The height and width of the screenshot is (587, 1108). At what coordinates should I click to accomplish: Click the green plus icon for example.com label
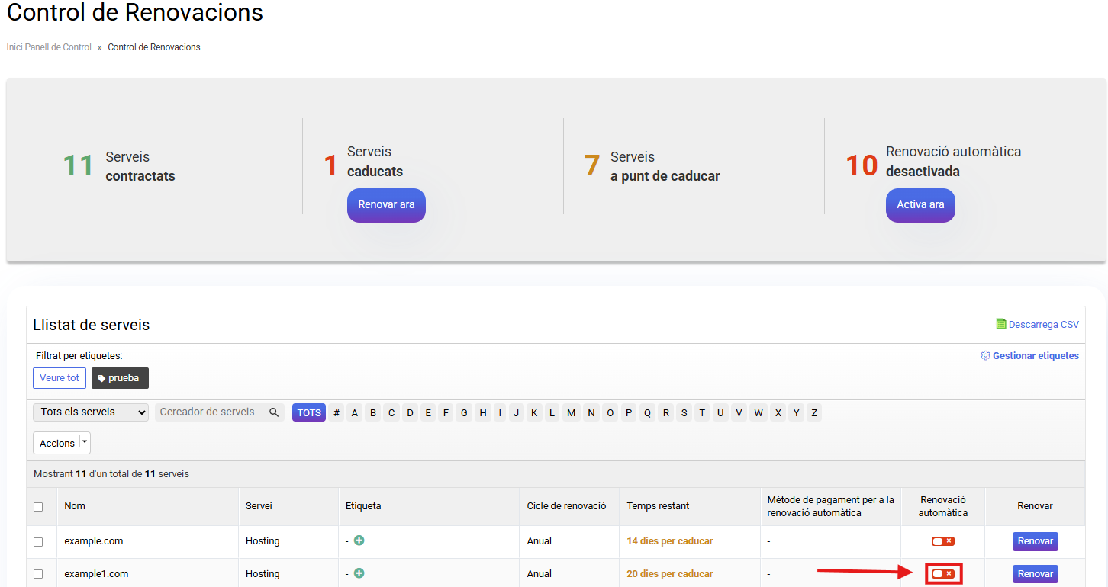pos(359,540)
